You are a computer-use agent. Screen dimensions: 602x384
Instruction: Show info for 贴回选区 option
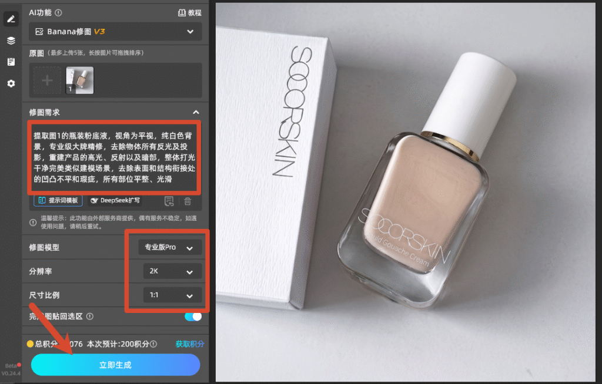pos(90,316)
